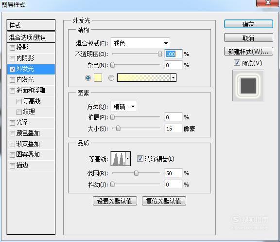Enable the 等高线 sub-option checkbox in styles list
This screenshot has width=280, height=242.
point(19,101)
